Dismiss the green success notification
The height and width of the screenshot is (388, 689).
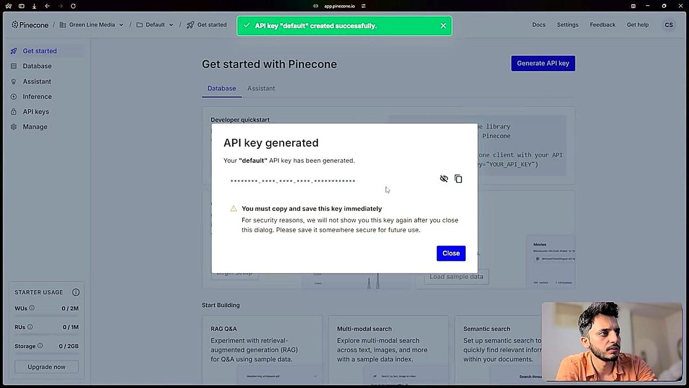point(443,26)
